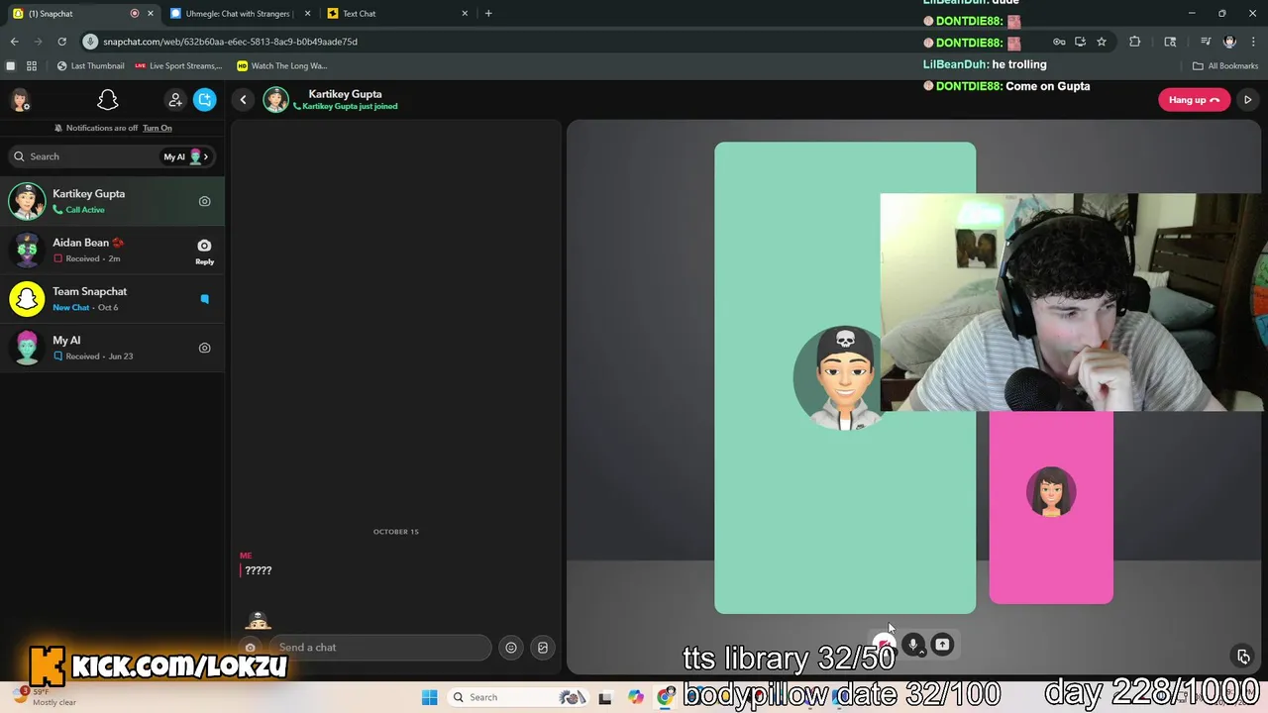This screenshot has width=1268, height=713.
Task: Click the snapchat.com address bar URL
Action: (x=230, y=42)
